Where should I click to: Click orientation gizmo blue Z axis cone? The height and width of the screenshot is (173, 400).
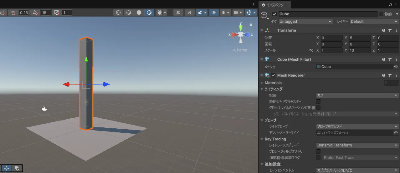(247, 35)
